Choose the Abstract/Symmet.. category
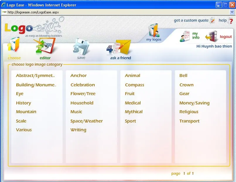The width and height of the screenshot is (236, 182). [35, 76]
